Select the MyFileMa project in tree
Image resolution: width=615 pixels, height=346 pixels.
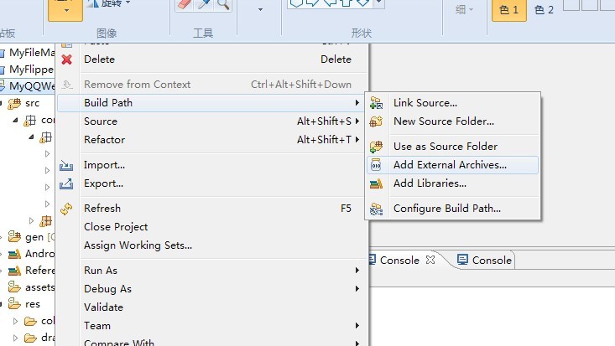click(x=32, y=53)
